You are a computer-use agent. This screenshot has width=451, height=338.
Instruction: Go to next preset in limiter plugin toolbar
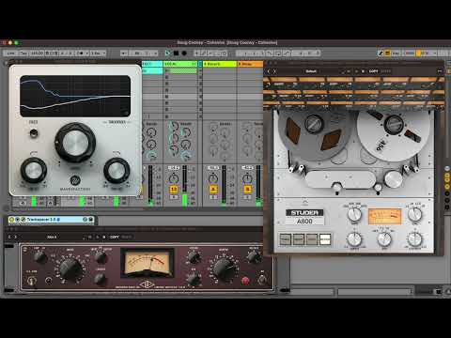(15, 237)
